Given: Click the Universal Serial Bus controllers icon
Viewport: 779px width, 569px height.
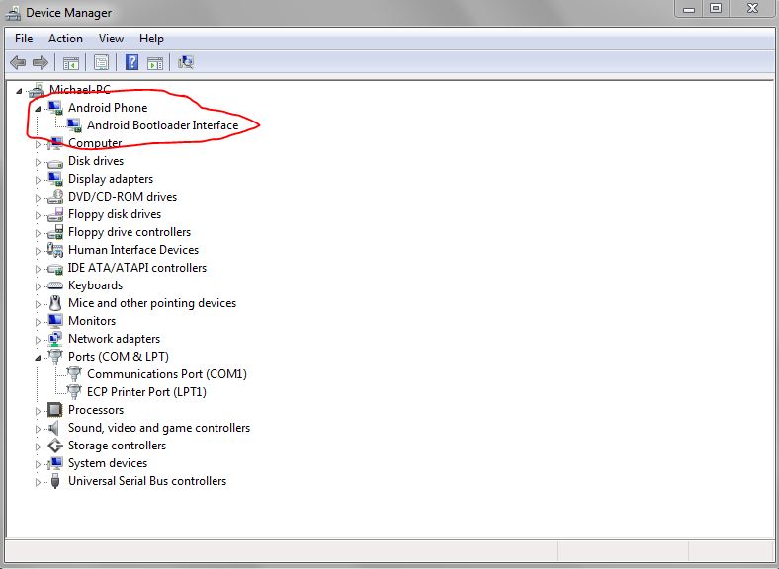Looking at the screenshot, I should tap(55, 481).
